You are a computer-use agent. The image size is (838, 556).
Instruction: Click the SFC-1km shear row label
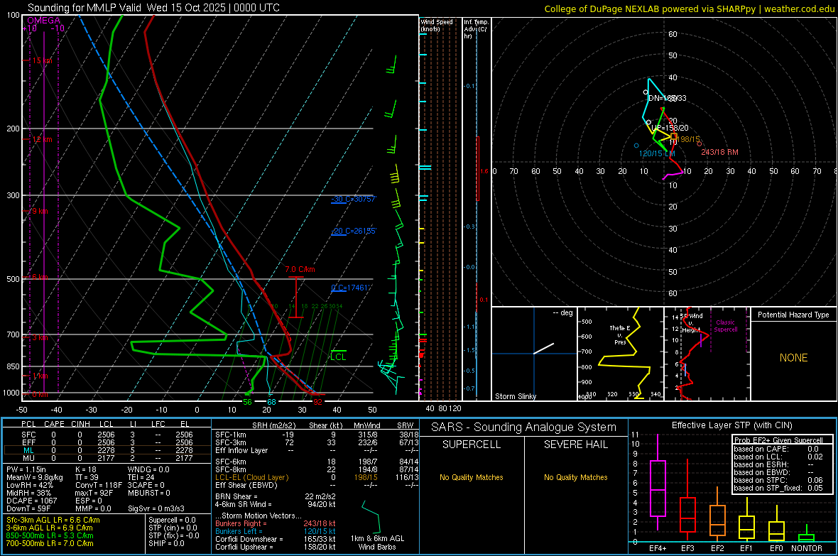tap(231, 435)
